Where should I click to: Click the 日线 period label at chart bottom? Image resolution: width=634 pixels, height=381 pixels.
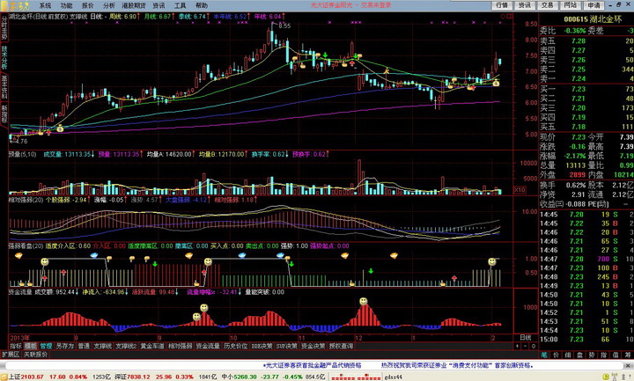[x=525, y=338]
